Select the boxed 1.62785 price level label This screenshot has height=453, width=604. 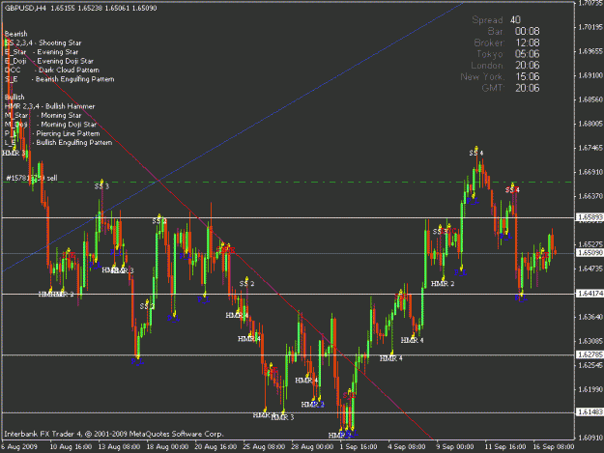[590, 354]
